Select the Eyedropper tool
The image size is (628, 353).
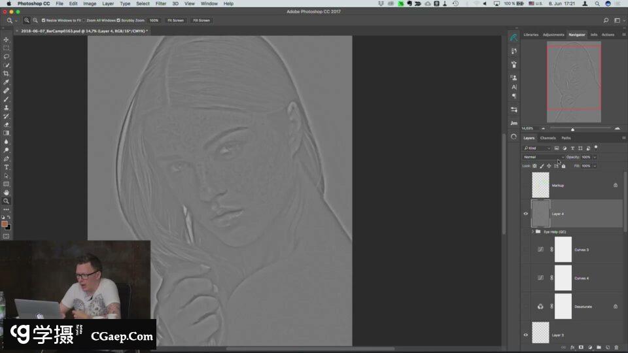point(7,82)
